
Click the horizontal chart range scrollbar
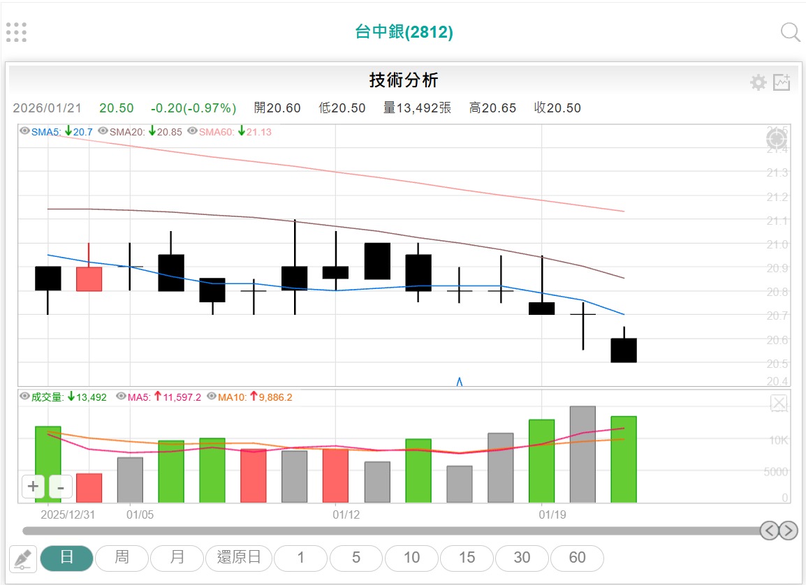click(x=391, y=531)
